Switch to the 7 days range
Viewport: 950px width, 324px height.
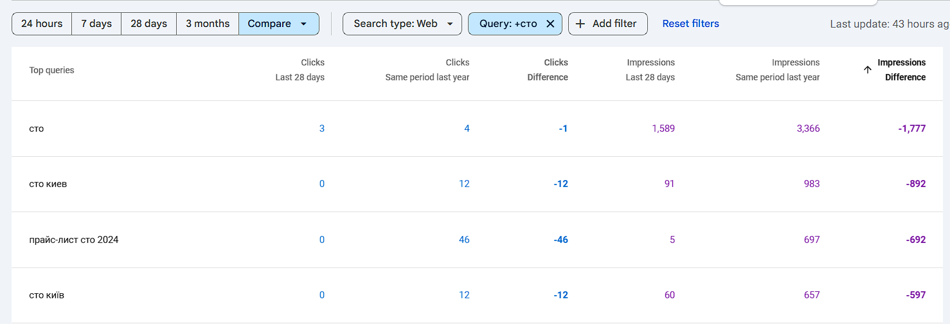coord(96,24)
